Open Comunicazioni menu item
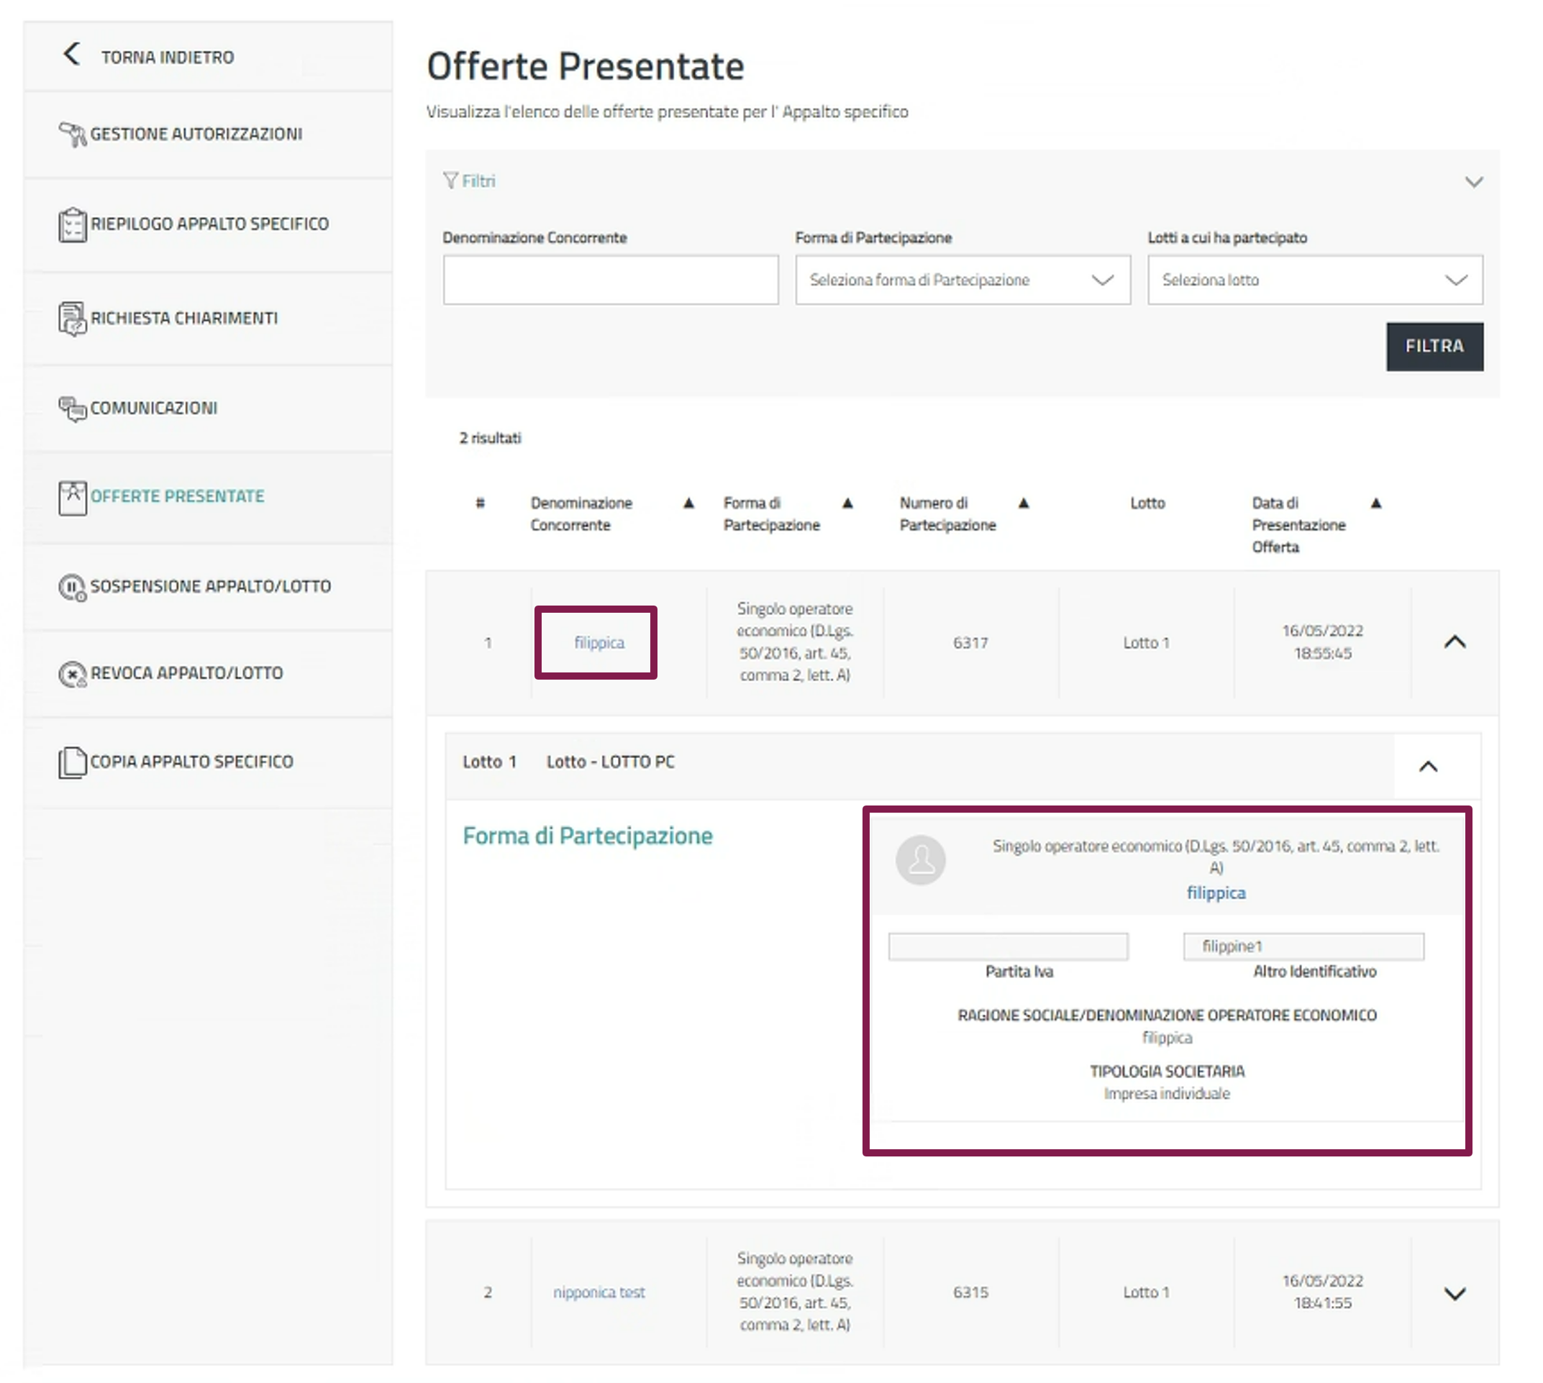The height and width of the screenshot is (1383, 1543). pos(153,408)
